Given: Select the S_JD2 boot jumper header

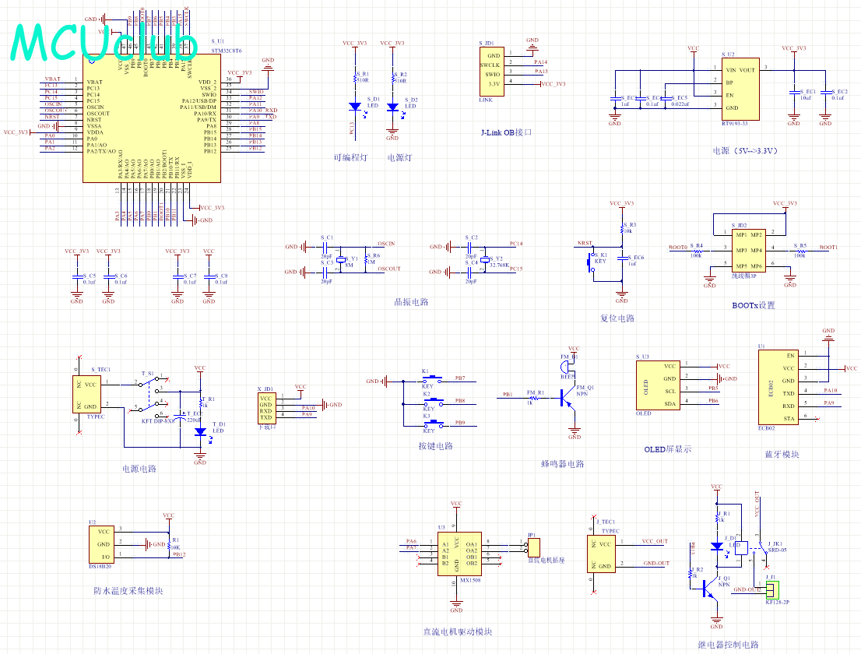Looking at the screenshot, I should click(x=748, y=251).
